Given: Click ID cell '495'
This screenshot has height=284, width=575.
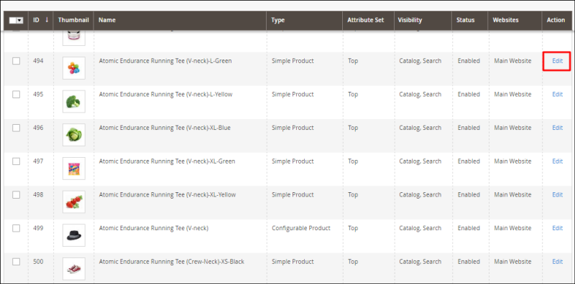Looking at the screenshot, I should [x=38, y=95].
